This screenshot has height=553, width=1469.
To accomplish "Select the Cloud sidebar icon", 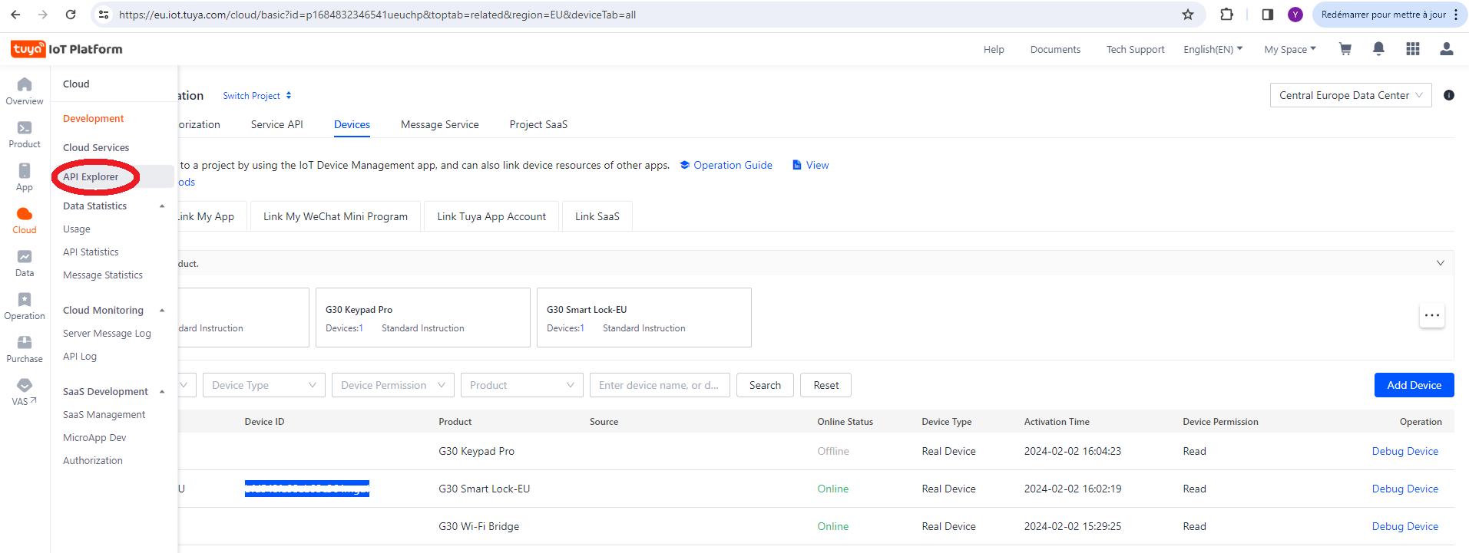I will [25, 220].
